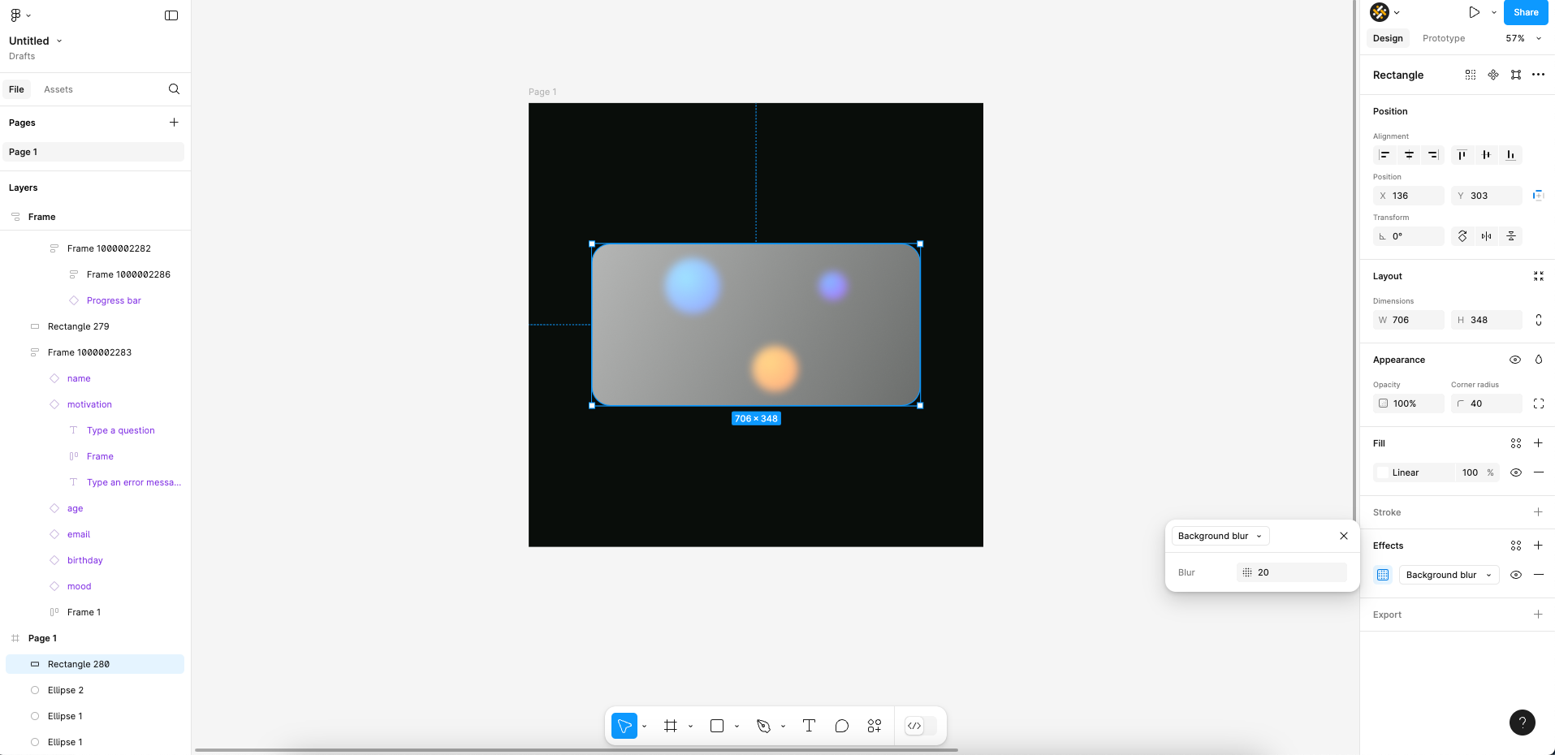The height and width of the screenshot is (755, 1555).
Task: Align horizontal centers icon
Action: 1410,155
